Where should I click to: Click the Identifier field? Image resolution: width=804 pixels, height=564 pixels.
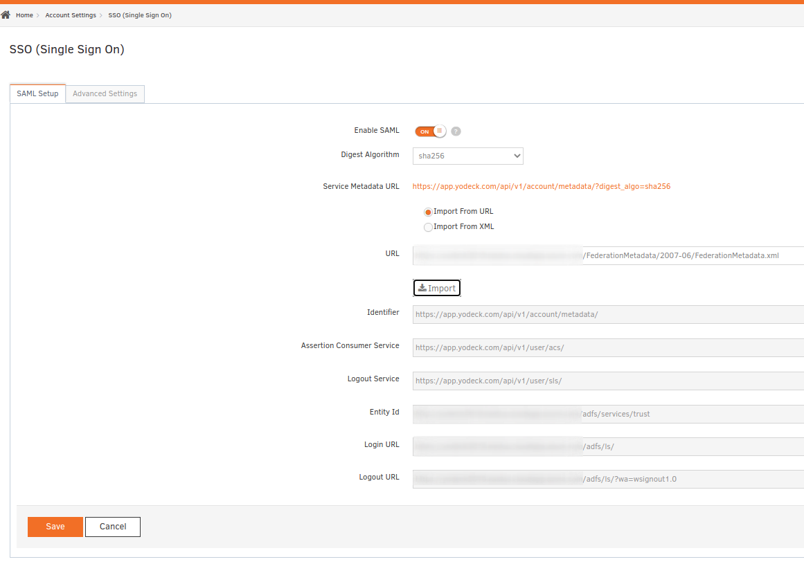point(608,315)
